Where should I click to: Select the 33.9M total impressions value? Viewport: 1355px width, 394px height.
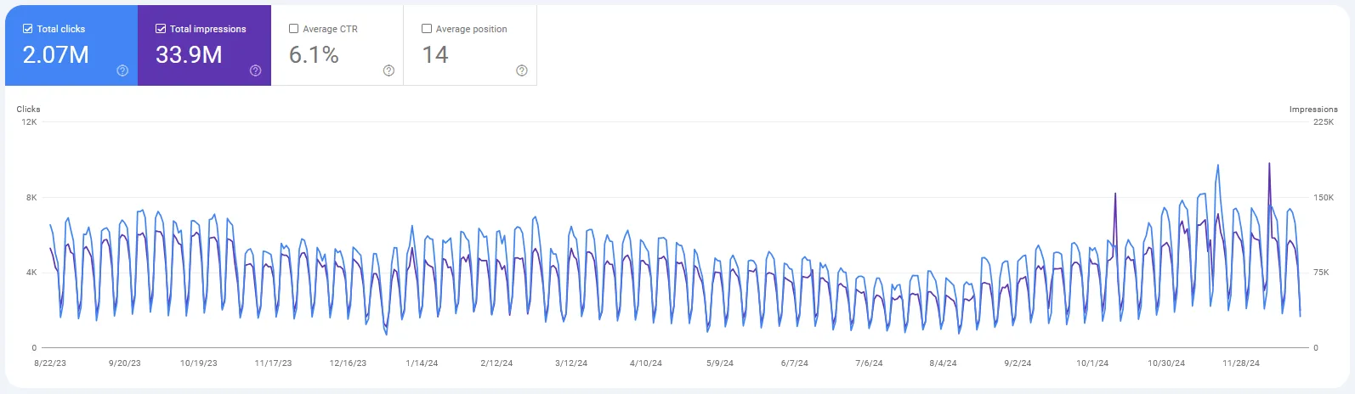tap(189, 55)
